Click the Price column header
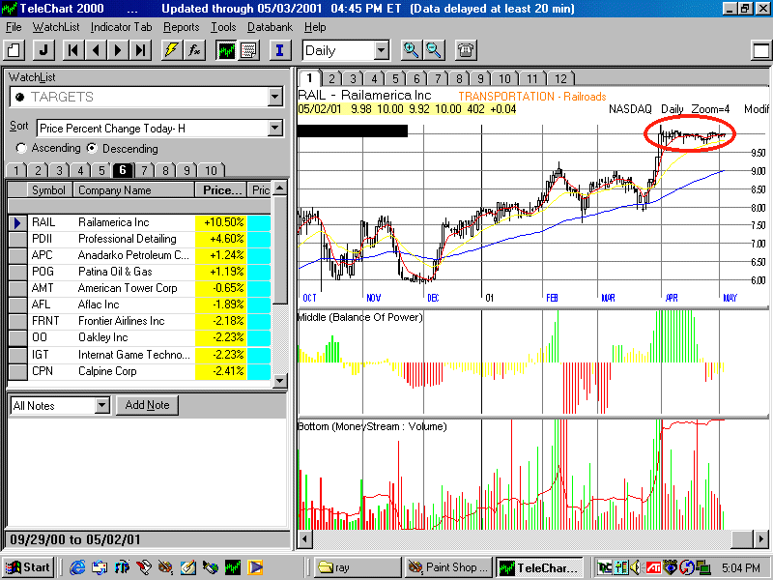 pos(221,190)
